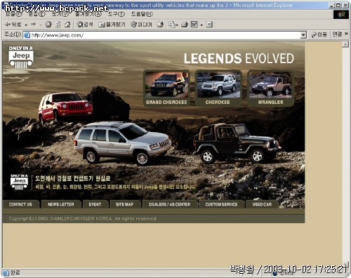Open the Grand Cherokee thumbnail
This screenshot has height=278, width=351.
pyautogui.click(x=166, y=88)
